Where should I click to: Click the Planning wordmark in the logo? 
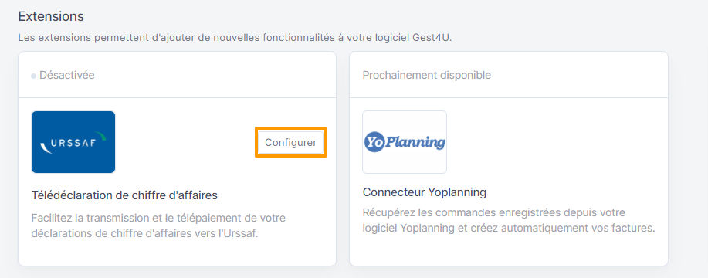[x=415, y=142]
